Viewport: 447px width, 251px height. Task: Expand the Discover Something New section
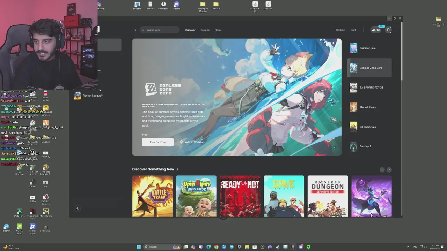click(x=155, y=169)
